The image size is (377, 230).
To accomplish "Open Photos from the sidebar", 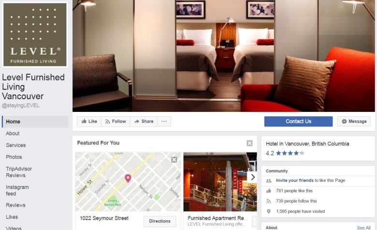I will point(14,157).
